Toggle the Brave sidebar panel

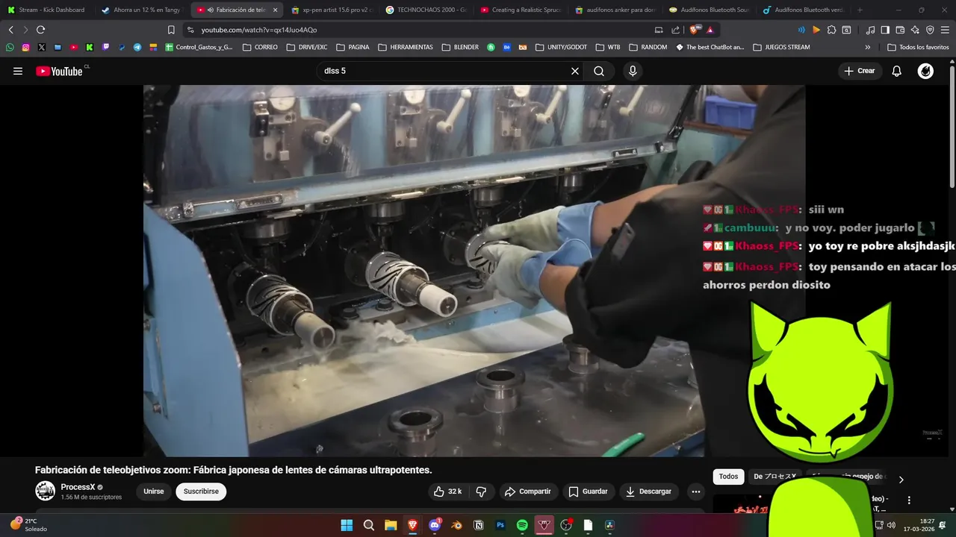tap(885, 30)
